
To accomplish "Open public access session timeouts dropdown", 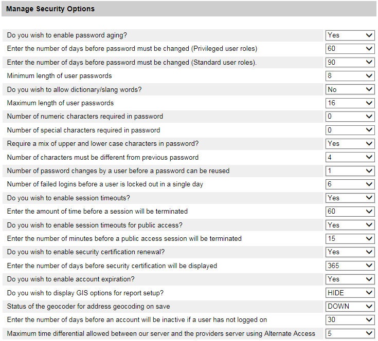I will pos(350,225).
